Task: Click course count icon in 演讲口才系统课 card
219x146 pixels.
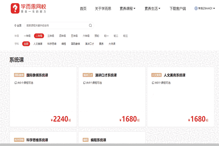Action: click(x=84, y=83)
